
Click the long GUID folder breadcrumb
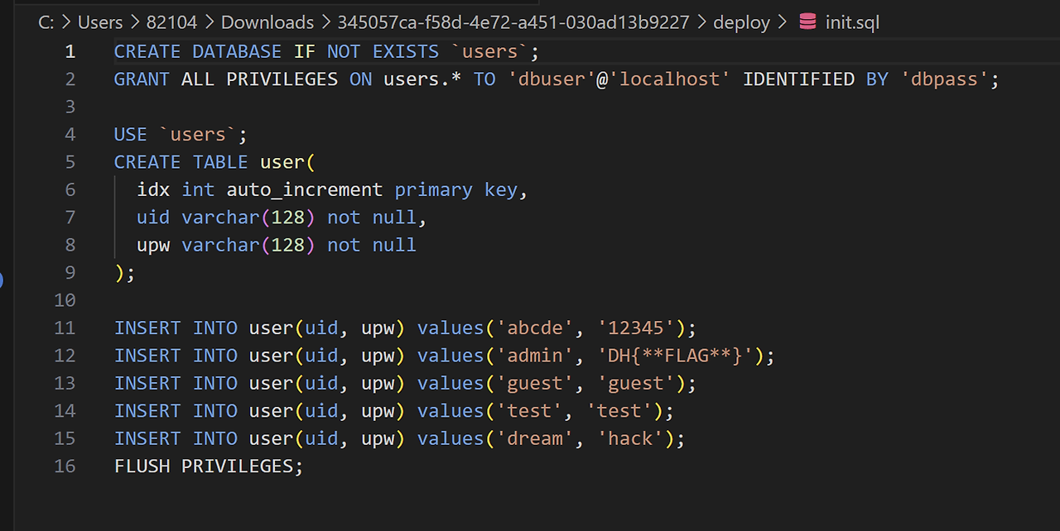point(513,22)
